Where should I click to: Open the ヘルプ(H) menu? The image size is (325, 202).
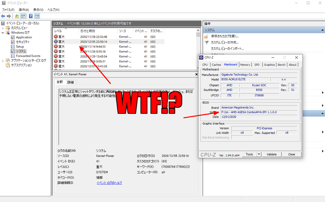pos(53,10)
